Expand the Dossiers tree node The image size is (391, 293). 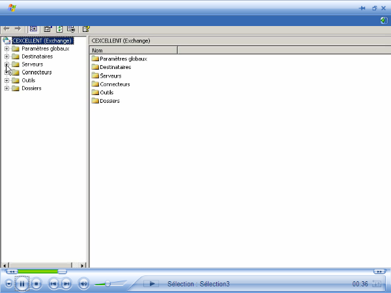click(x=7, y=89)
